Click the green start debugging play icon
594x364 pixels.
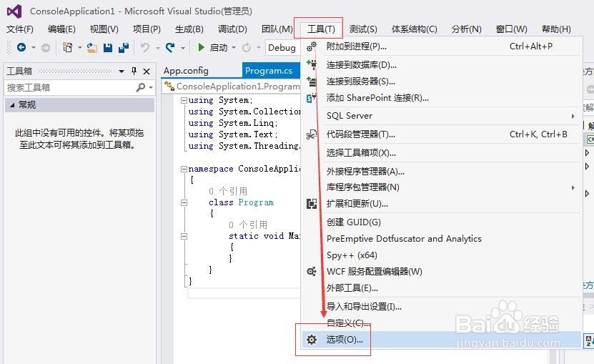click(201, 47)
